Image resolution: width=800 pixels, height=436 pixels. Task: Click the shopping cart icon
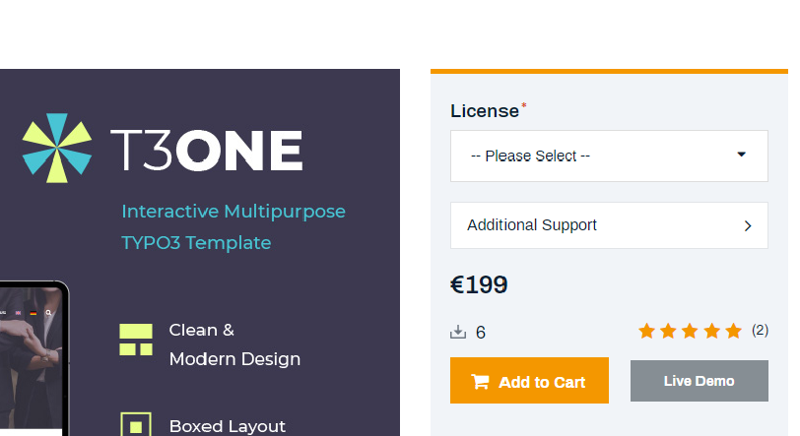click(x=480, y=382)
